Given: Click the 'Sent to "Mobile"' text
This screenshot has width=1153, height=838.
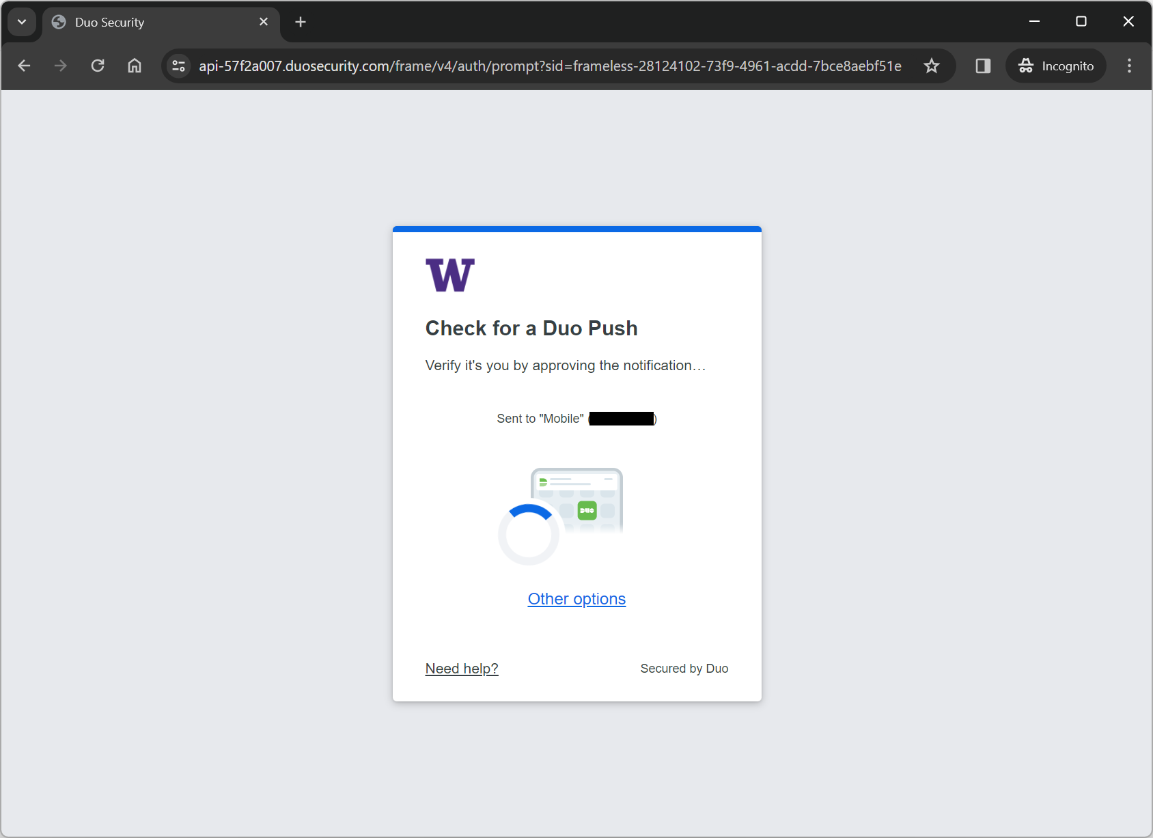Looking at the screenshot, I should [x=540, y=419].
